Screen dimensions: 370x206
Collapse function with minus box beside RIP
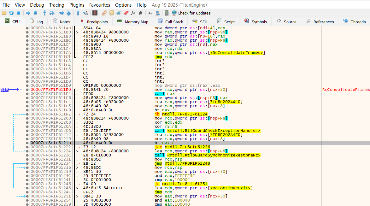[21, 90]
